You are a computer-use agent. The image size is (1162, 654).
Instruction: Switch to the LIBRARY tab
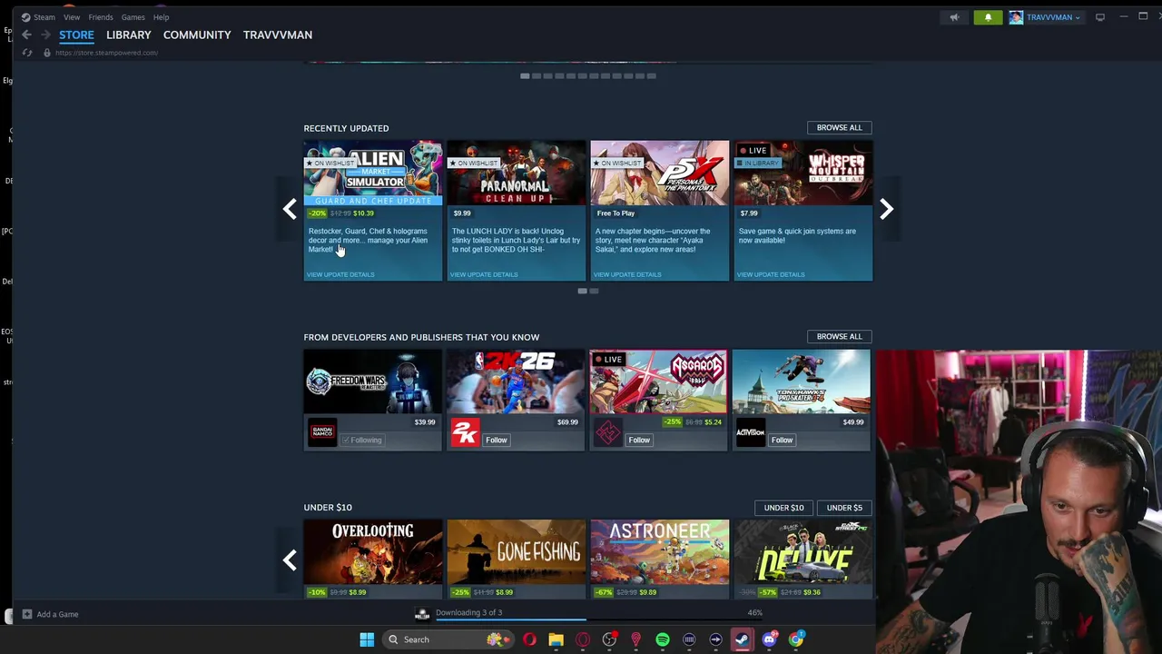tap(129, 35)
